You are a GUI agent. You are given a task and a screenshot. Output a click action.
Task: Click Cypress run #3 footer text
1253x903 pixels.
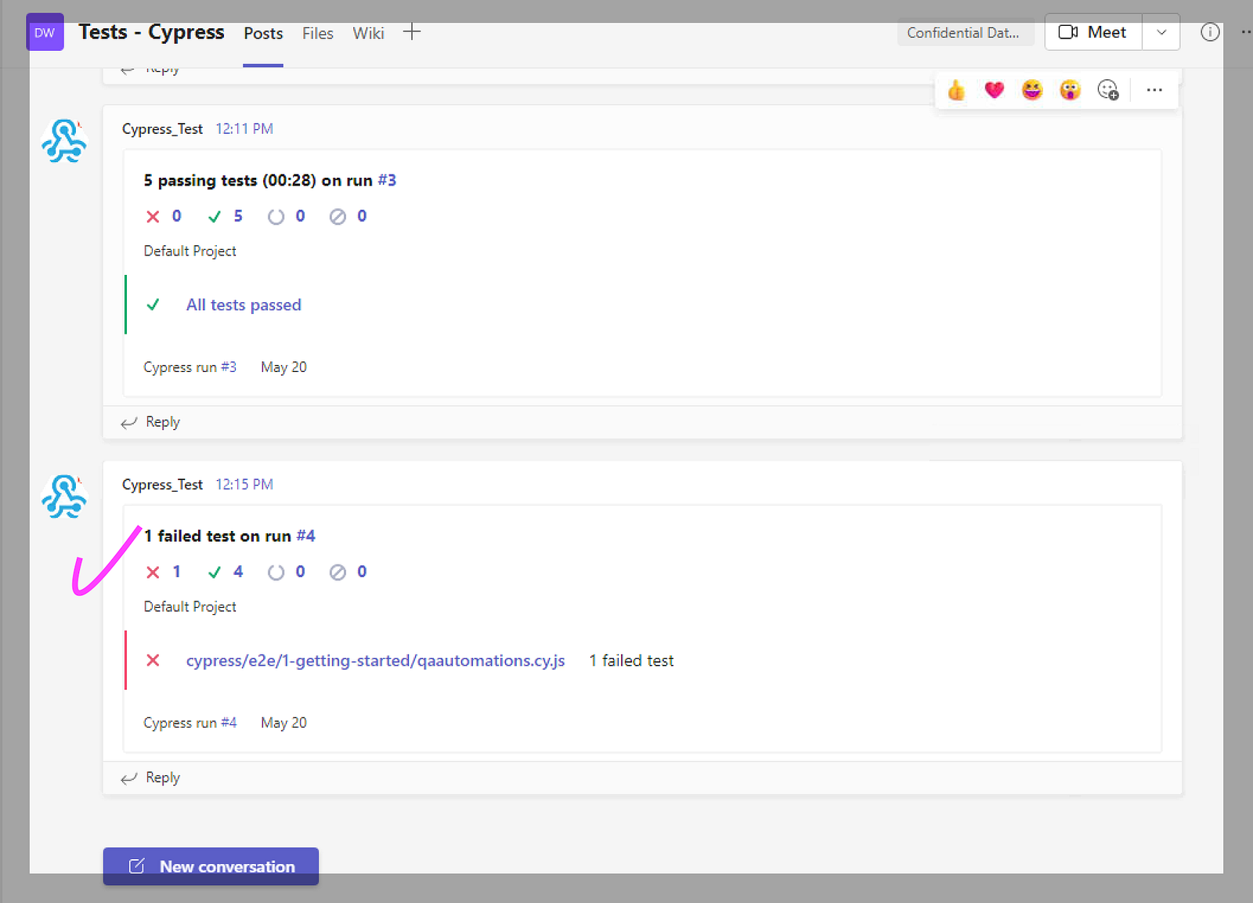(190, 367)
